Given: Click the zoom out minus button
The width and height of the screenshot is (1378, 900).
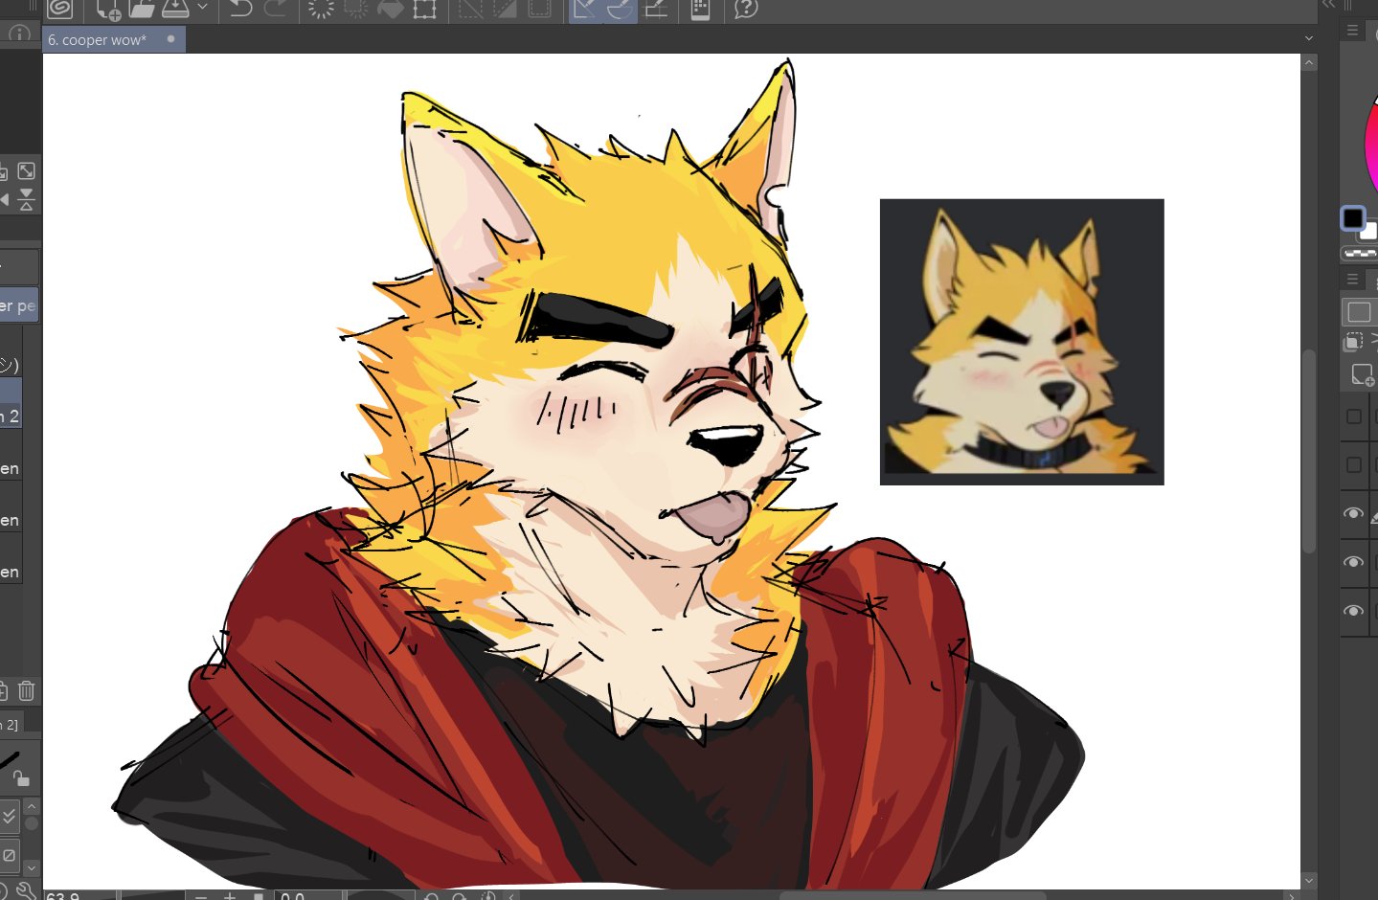Looking at the screenshot, I should [201, 896].
